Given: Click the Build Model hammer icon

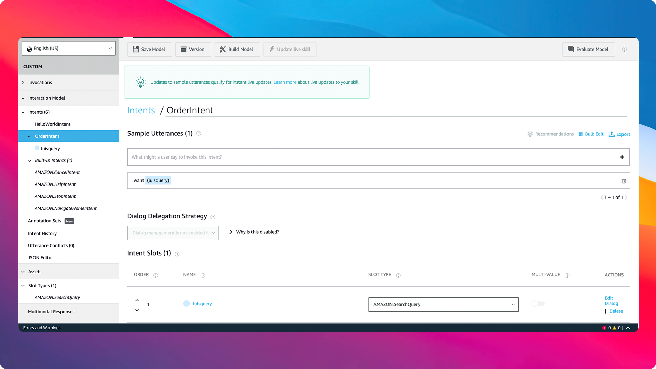Looking at the screenshot, I should point(222,49).
